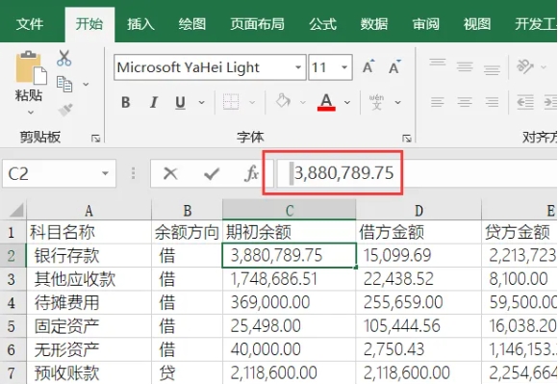The height and width of the screenshot is (384, 558).
Task: Center text horizontally
Action: point(465,102)
